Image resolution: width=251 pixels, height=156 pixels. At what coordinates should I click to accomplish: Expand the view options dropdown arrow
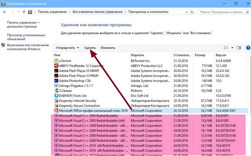pos(232,48)
